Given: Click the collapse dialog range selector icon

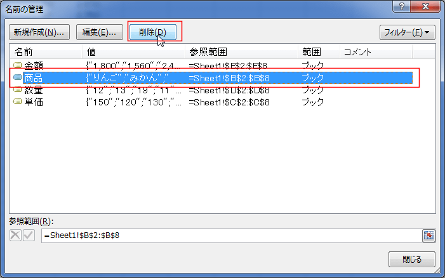Looking at the screenshot, I should coord(428,235).
